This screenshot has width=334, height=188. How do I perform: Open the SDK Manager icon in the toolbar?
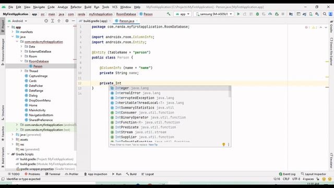[x=317, y=14]
